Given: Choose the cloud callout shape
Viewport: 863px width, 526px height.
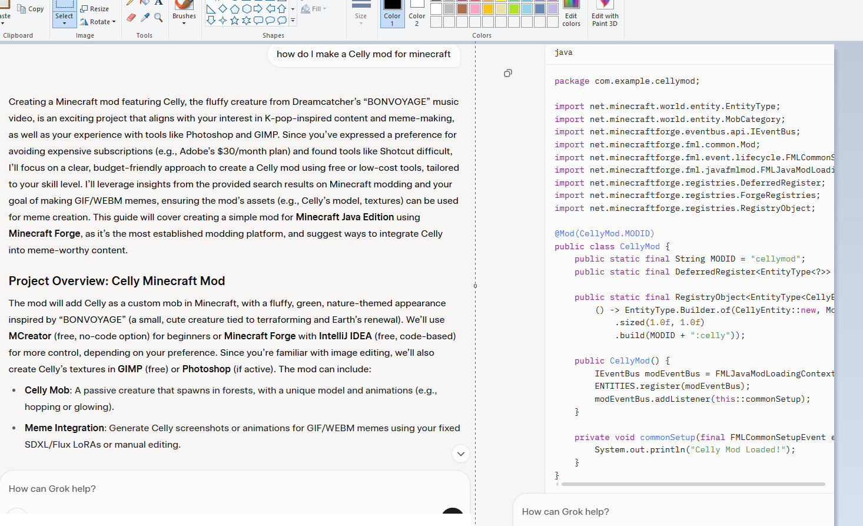Looking at the screenshot, I should 282,21.
